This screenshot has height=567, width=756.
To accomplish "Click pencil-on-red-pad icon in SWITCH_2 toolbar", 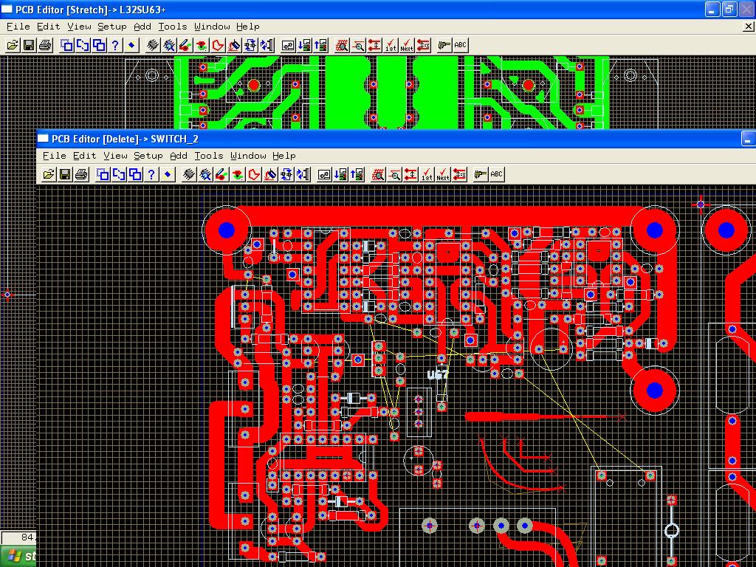I will tap(221, 174).
